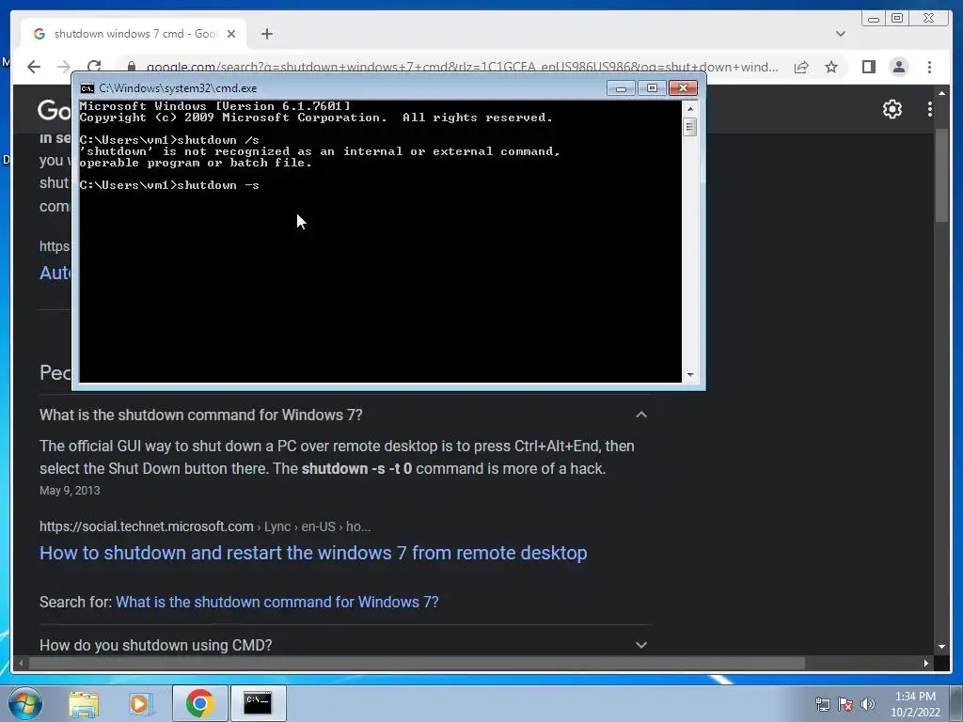The width and height of the screenshot is (963, 722).
Task: Minimize the Chrome window
Action: [x=874, y=19]
